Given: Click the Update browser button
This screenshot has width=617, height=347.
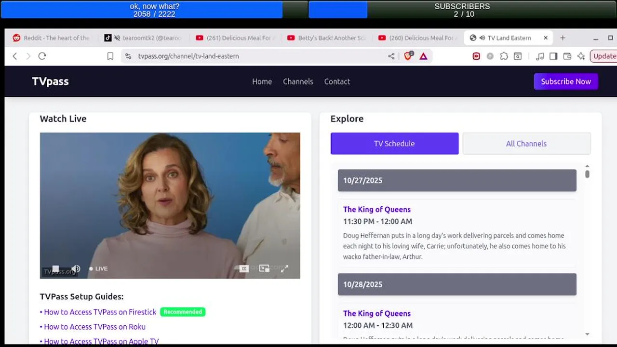Looking at the screenshot, I should point(604,56).
